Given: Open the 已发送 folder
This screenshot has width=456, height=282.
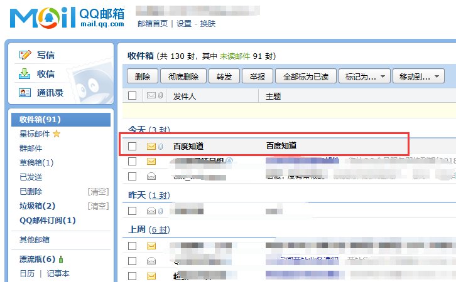Looking at the screenshot, I should tap(31, 177).
